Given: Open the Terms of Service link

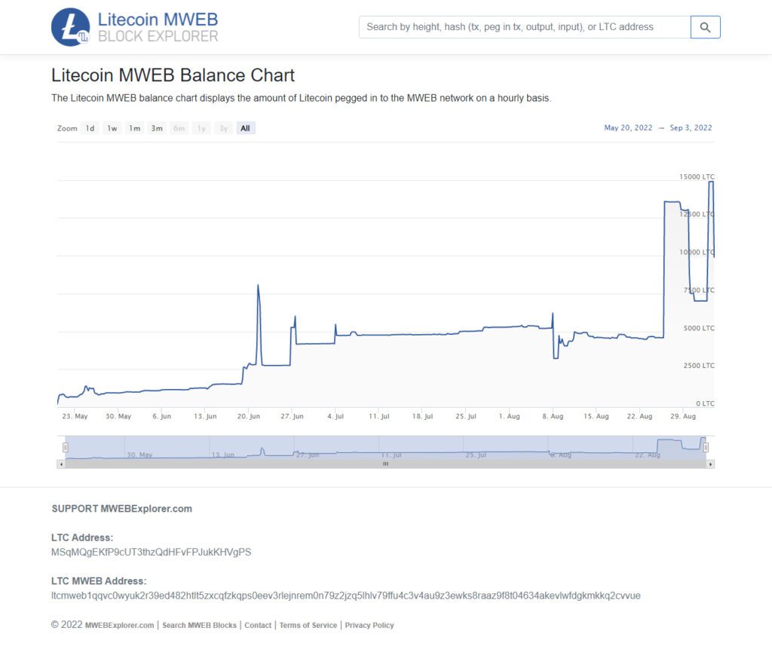Looking at the screenshot, I should pos(308,626).
